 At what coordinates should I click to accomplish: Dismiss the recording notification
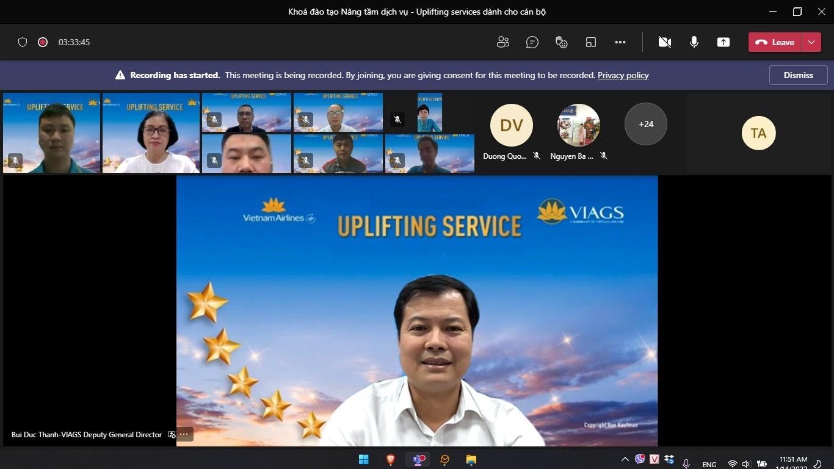pos(799,75)
